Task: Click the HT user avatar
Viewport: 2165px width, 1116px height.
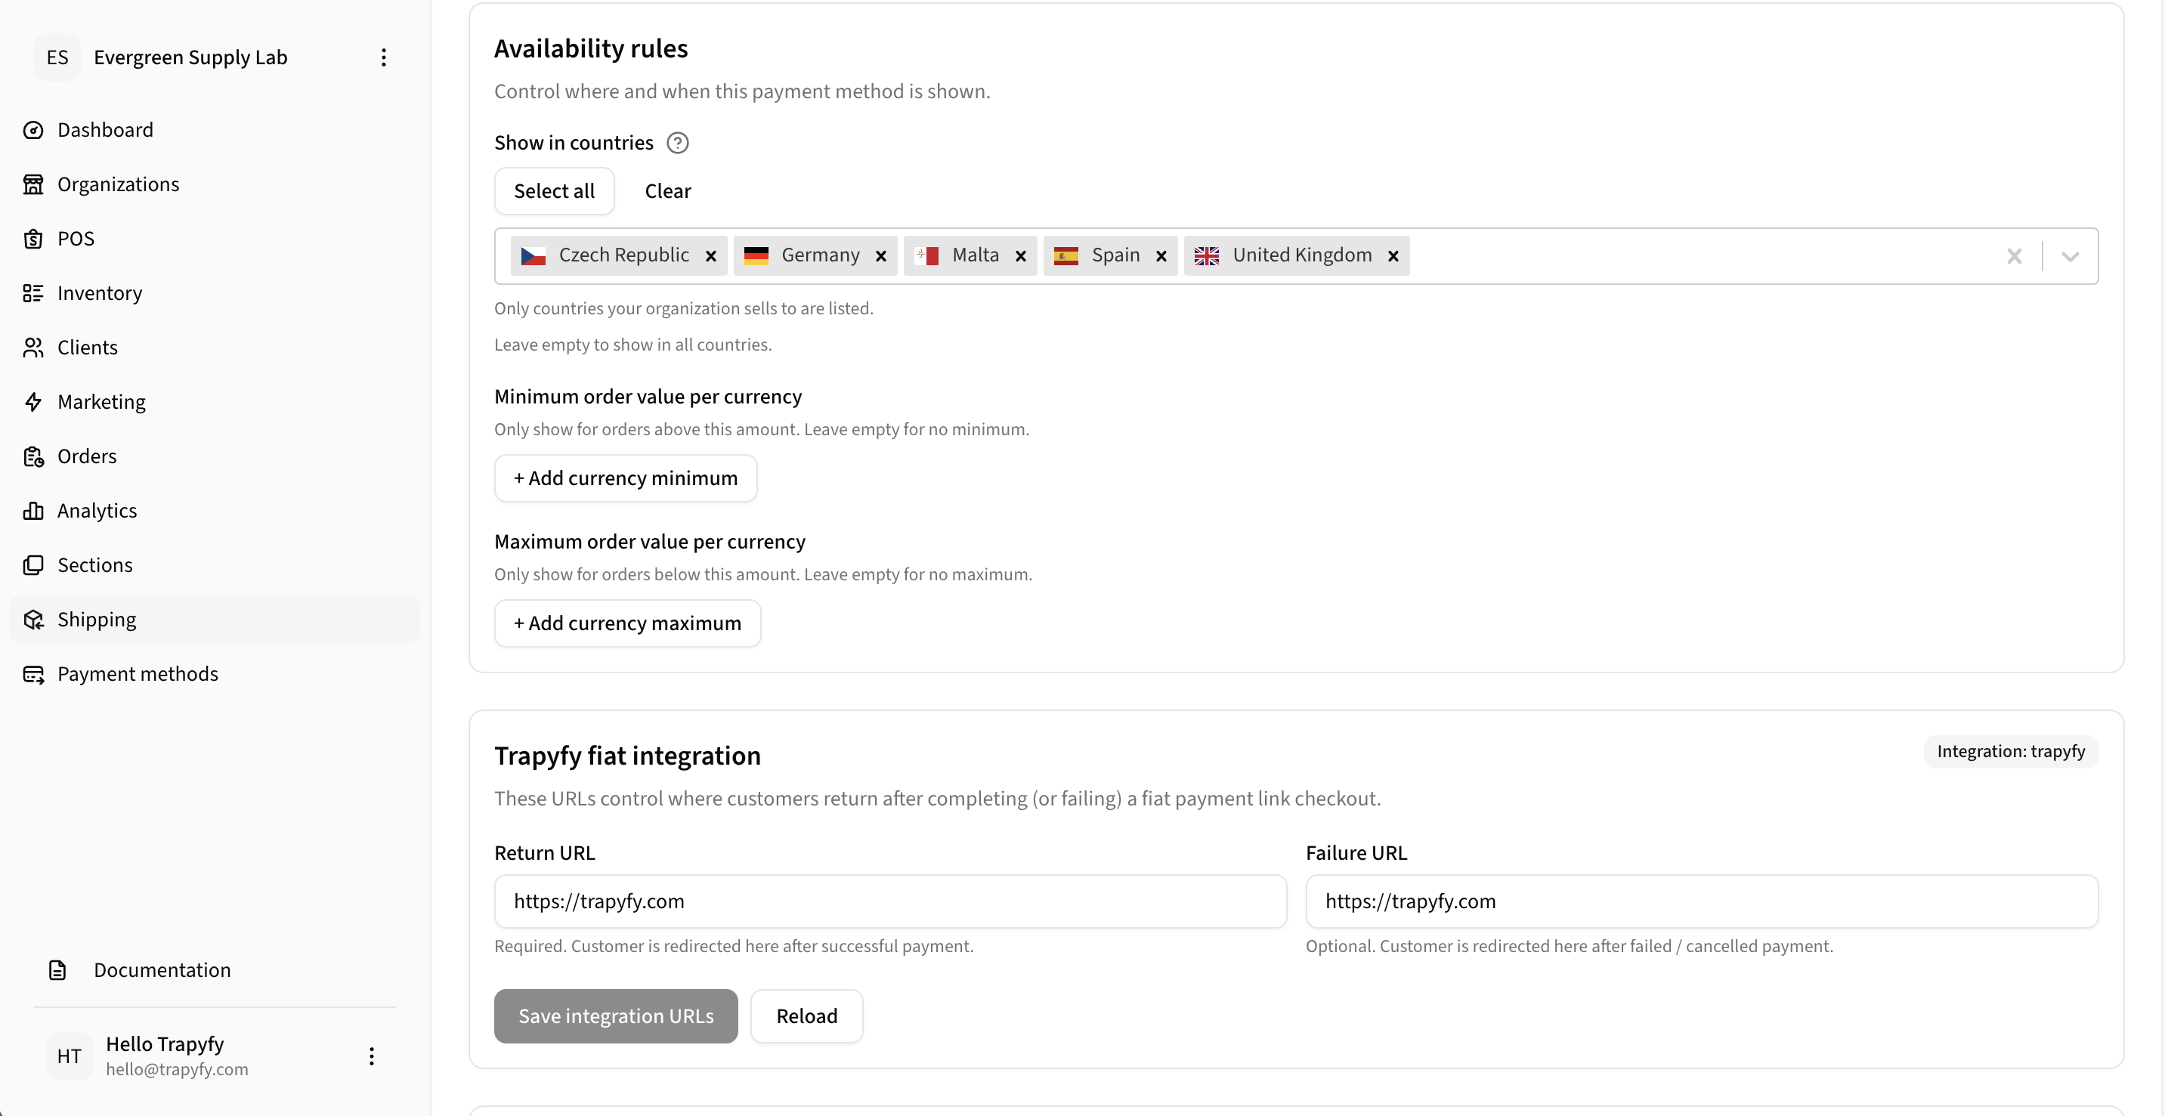Action: [69, 1056]
